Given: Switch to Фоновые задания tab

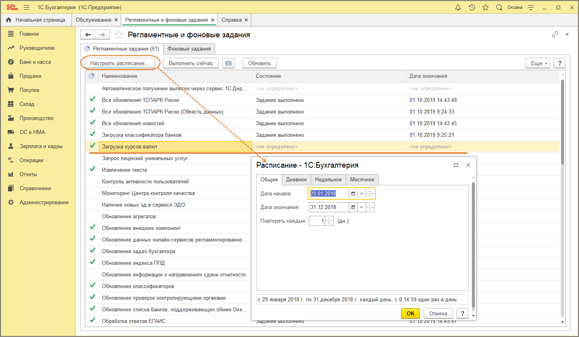Looking at the screenshot, I should pyautogui.click(x=189, y=49).
